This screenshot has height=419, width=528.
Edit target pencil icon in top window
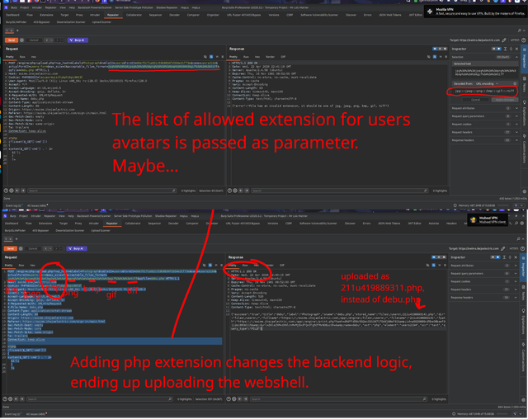coord(504,40)
